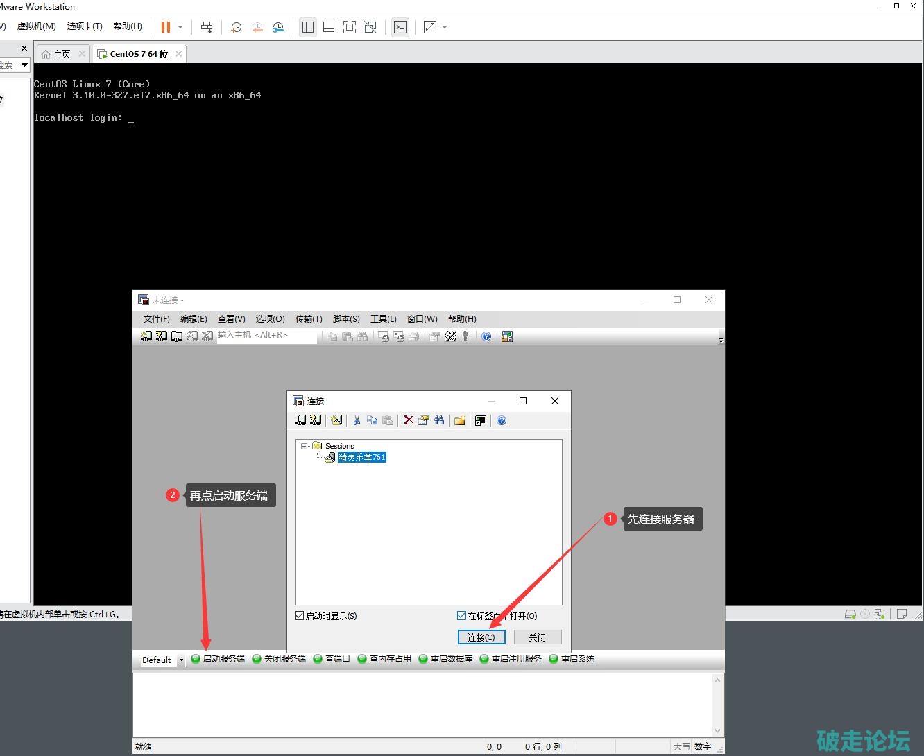Click the new folder icon in connect dialog
The width and height of the screenshot is (924, 756).
[459, 420]
